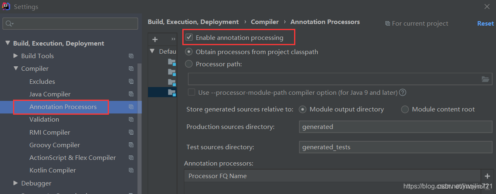Open the Java Compiler settings page
496x194 pixels.
click(50, 94)
